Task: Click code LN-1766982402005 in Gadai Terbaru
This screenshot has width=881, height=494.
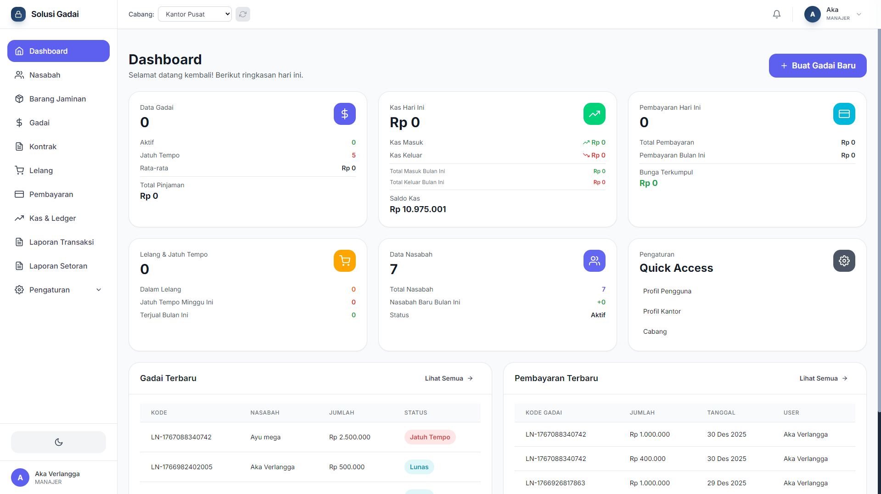Action: [x=182, y=467]
